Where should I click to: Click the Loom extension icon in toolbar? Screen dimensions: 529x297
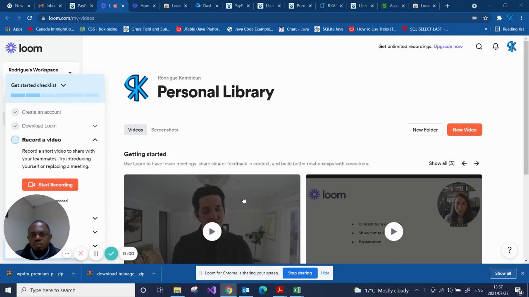[x=510, y=18]
